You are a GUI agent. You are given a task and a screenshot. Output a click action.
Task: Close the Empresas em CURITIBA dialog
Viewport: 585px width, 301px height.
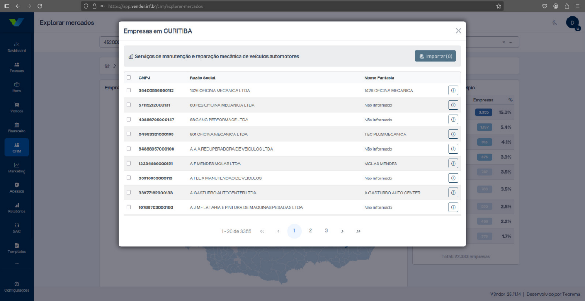click(x=458, y=31)
